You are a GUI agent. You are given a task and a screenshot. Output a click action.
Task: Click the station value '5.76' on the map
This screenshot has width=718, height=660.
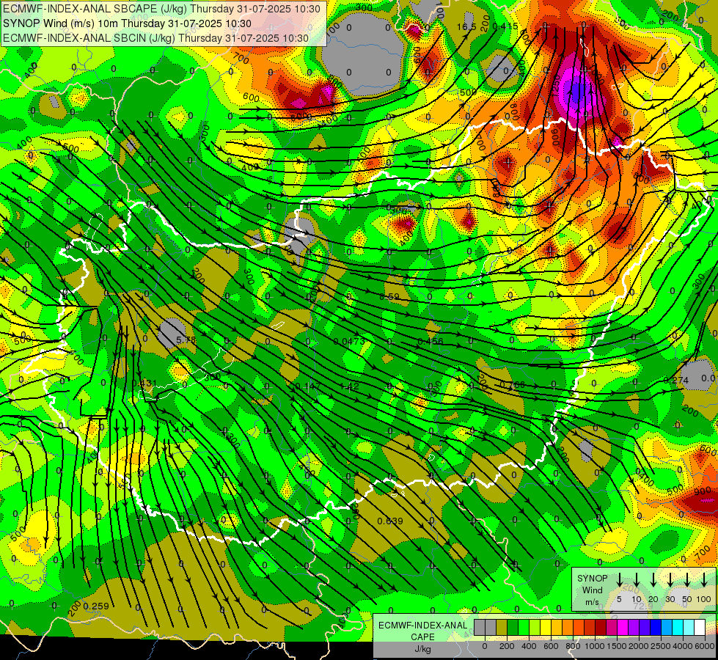(186, 340)
